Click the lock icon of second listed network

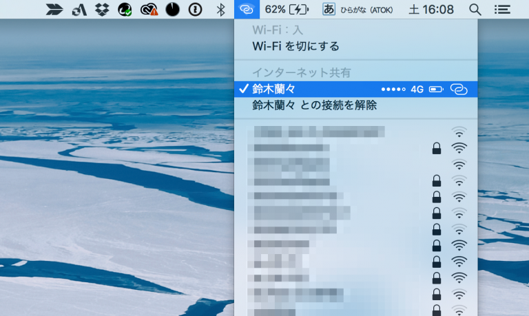[436, 148]
